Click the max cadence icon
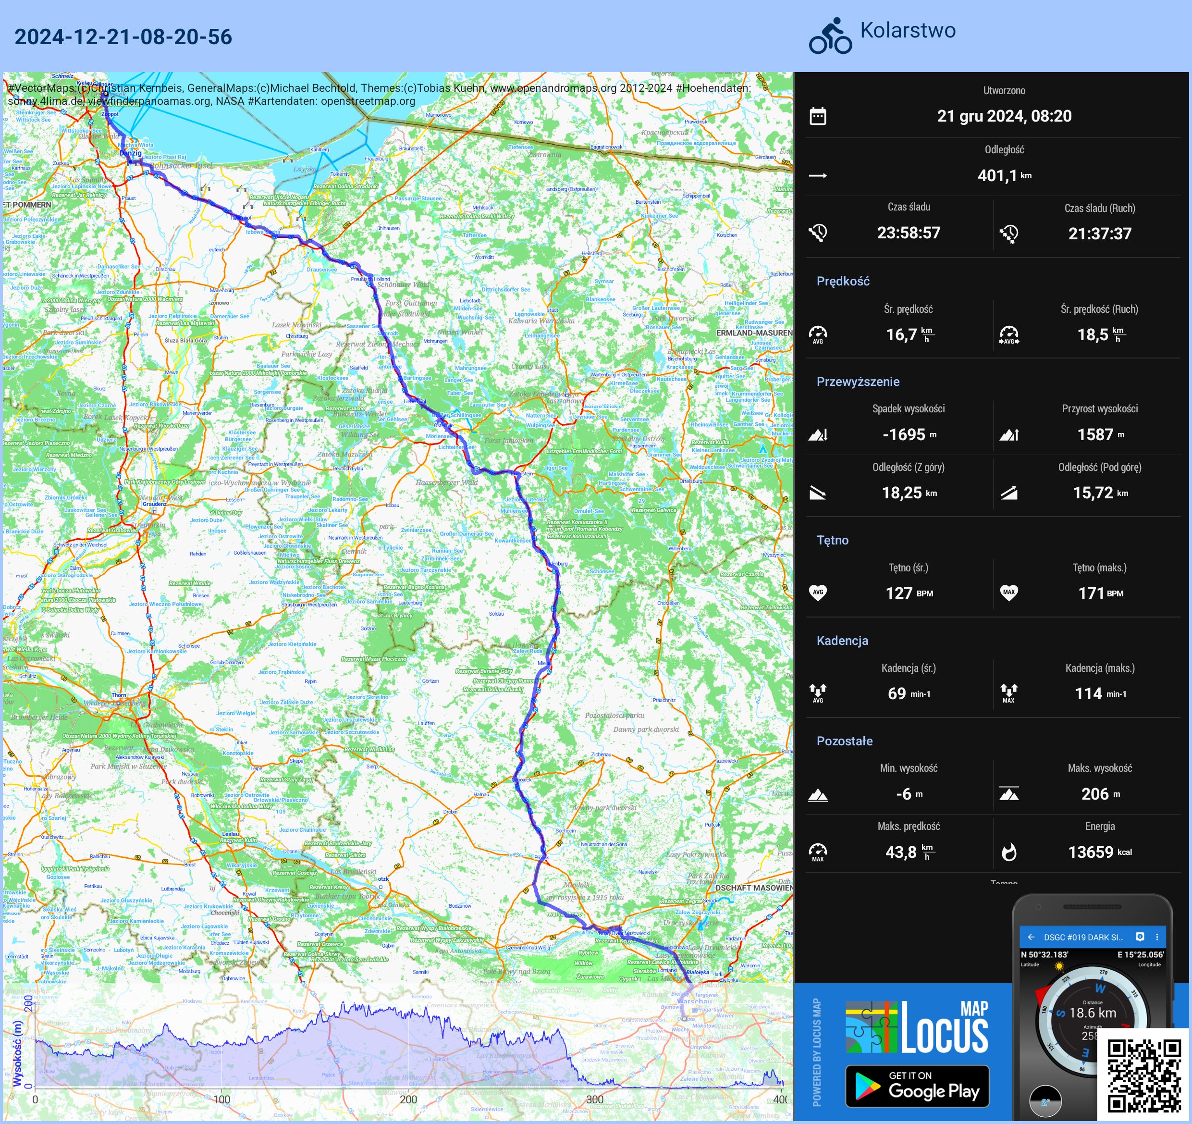 tap(1009, 693)
